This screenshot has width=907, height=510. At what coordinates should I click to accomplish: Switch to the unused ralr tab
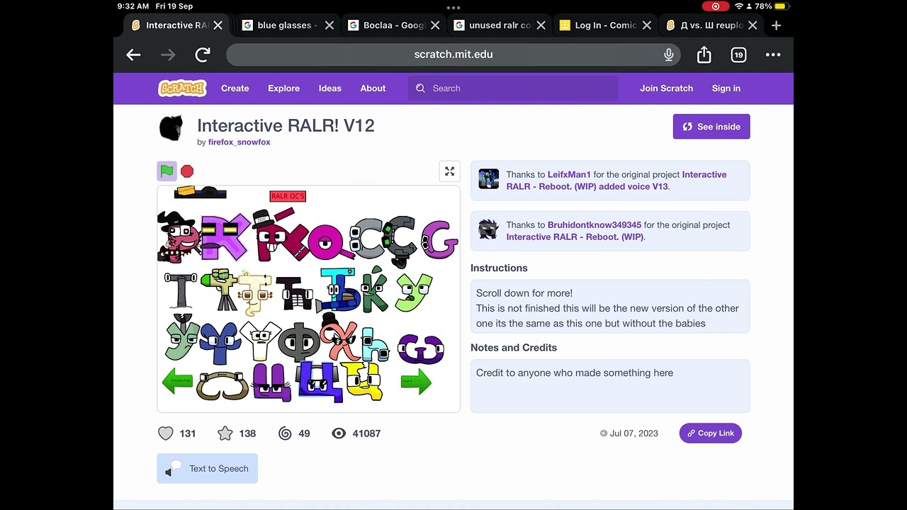[x=499, y=25]
